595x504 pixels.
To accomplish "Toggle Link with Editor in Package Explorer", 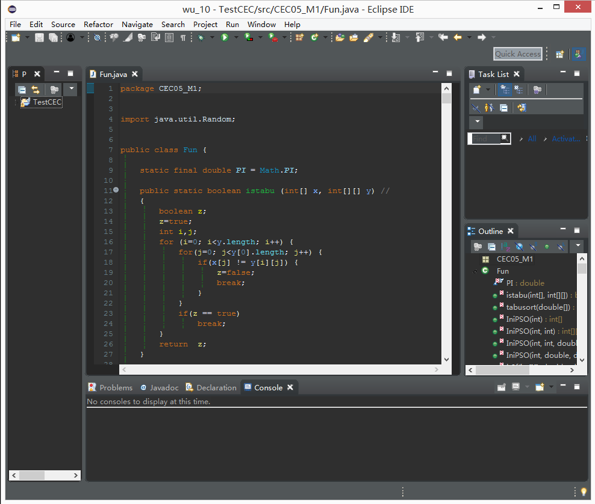I will click(x=36, y=90).
